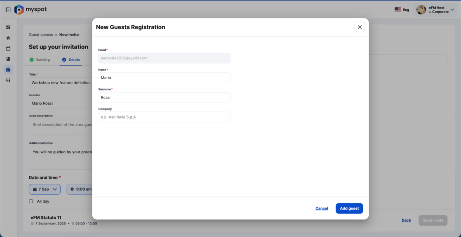Close the New Guests Registration dialog
Image resolution: width=461 pixels, height=237 pixels.
point(360,27)
